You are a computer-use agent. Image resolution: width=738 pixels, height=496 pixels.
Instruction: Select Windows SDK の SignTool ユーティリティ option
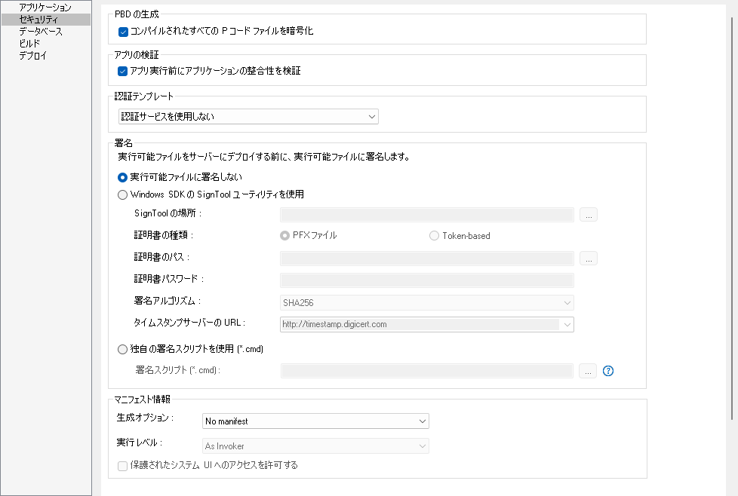(123, 194)
